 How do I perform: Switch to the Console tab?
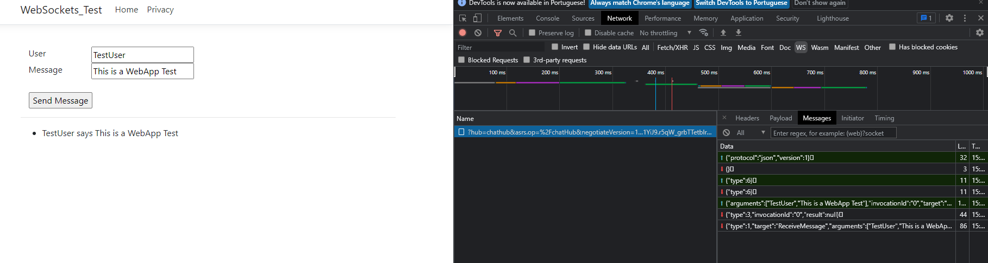pyautogui.click(x=547, y=18)
